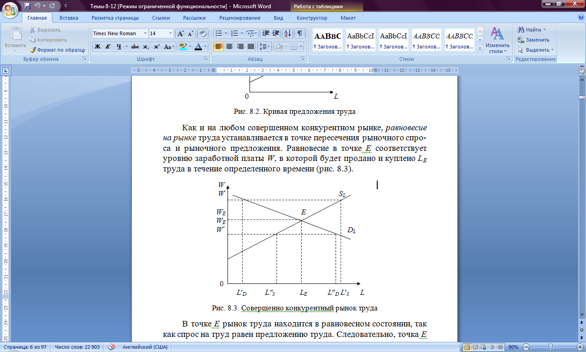Expand the styles gallery More arrow
The height and width of the screenshot is (352, 586).
[x=480, y=48]
